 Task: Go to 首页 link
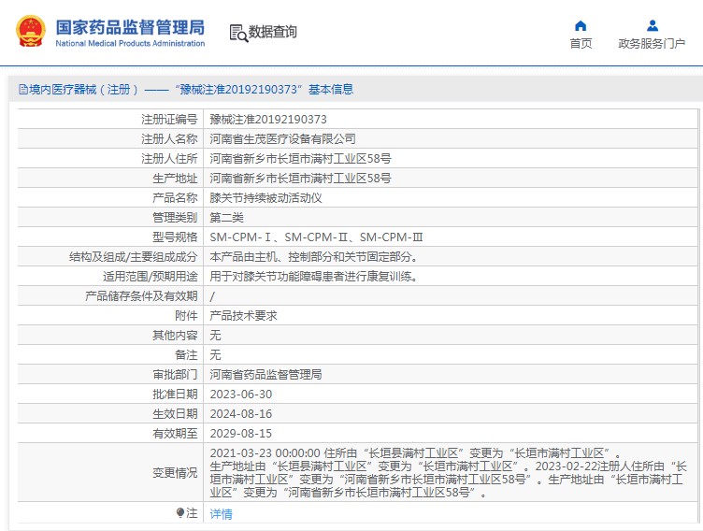tap(581, 44)
